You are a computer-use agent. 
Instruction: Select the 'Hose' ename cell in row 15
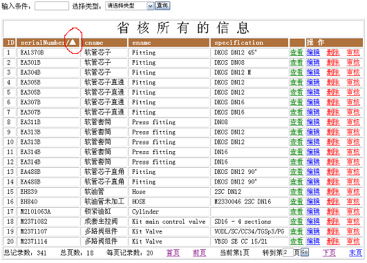[x=169, y=192]
